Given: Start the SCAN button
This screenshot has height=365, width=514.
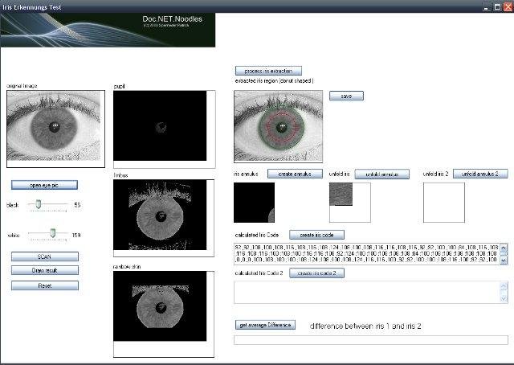Looking at the screenshot, I should 45,256.
